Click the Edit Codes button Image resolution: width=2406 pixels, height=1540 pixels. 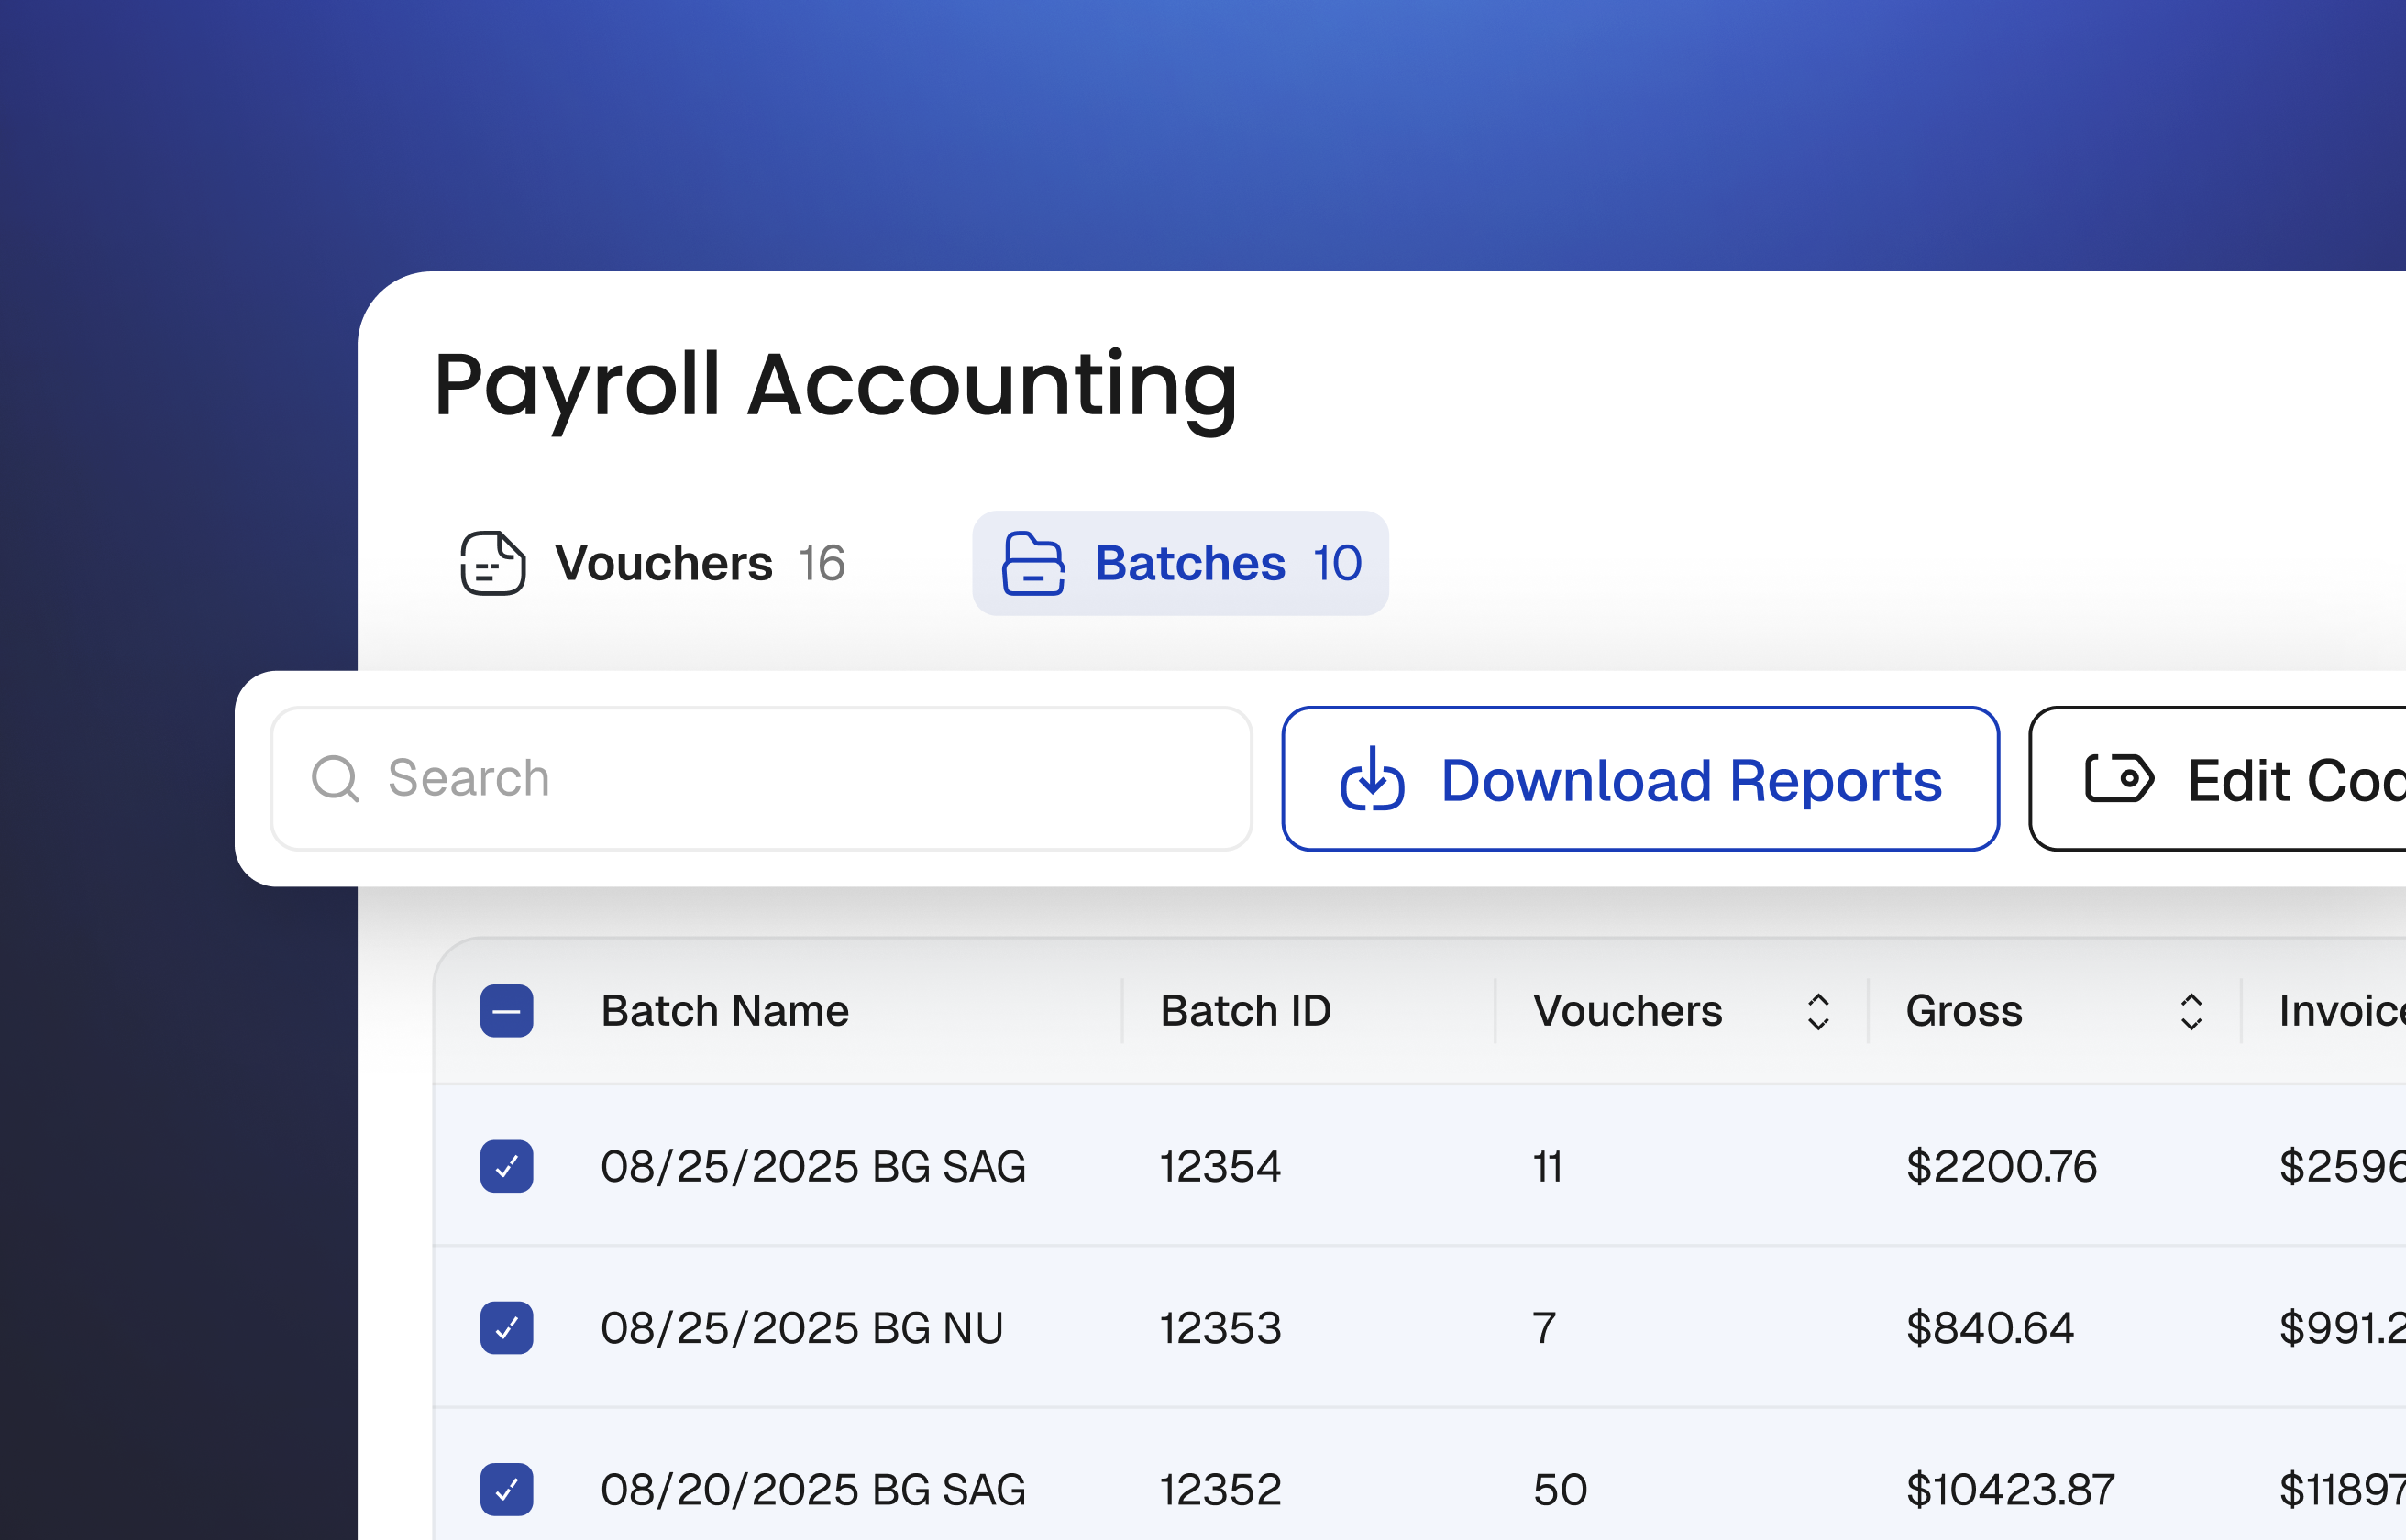[x=2218, y=779]
